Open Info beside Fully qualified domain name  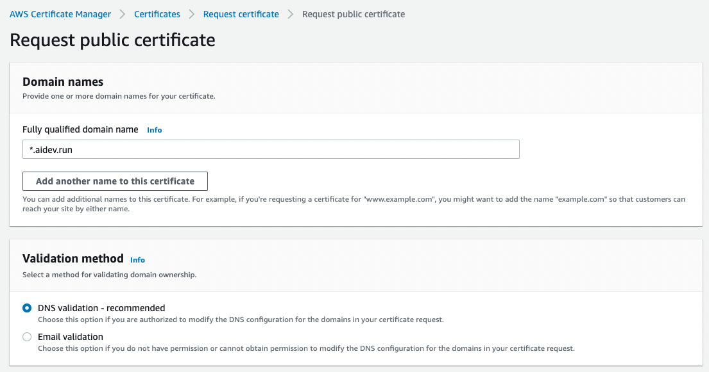coord(154,129)
